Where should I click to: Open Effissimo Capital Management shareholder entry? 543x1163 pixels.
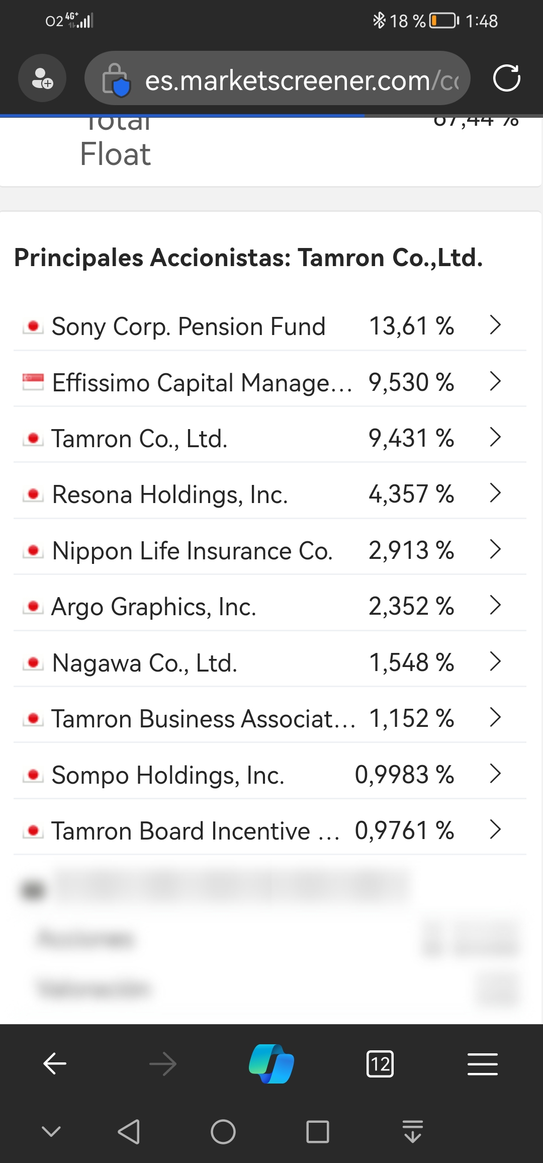270,382
